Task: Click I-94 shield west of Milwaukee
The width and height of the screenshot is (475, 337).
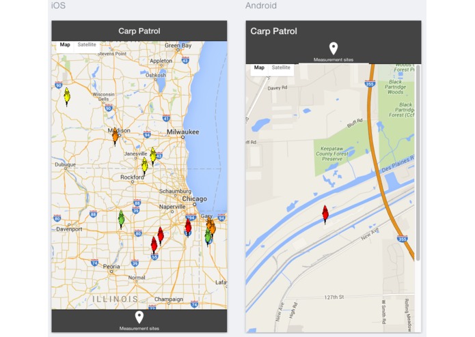Action: (x=147, y=134)
